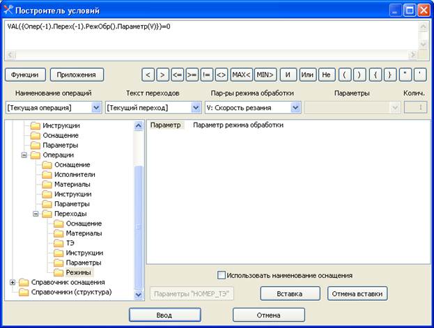Click Отмена вставки button

357,294
